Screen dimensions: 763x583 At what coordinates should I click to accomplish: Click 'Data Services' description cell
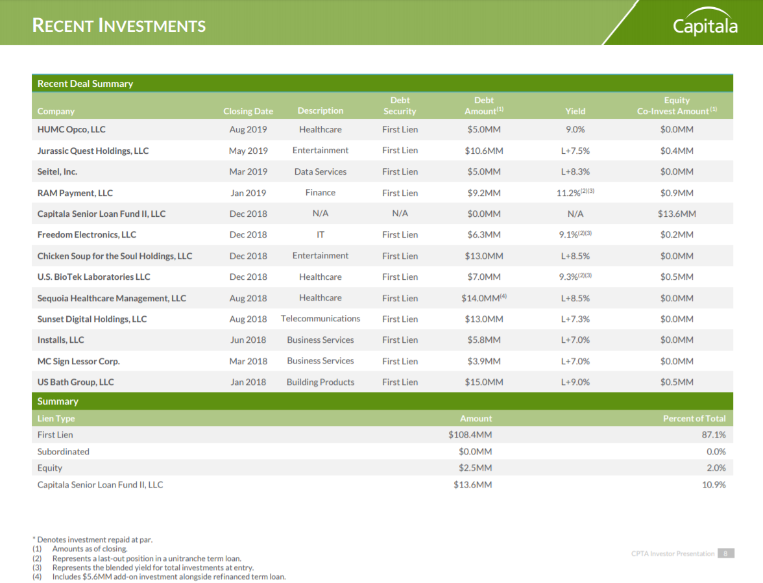point(321,172)
